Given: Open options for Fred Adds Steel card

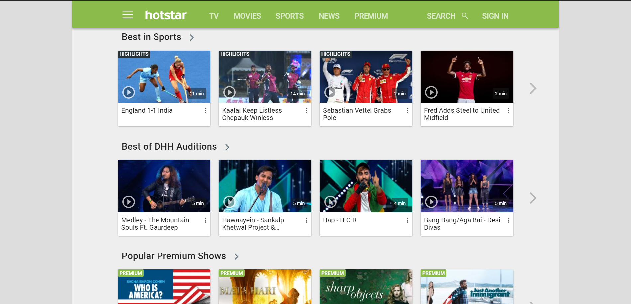Looking at the screenshot, I should 508,111.
